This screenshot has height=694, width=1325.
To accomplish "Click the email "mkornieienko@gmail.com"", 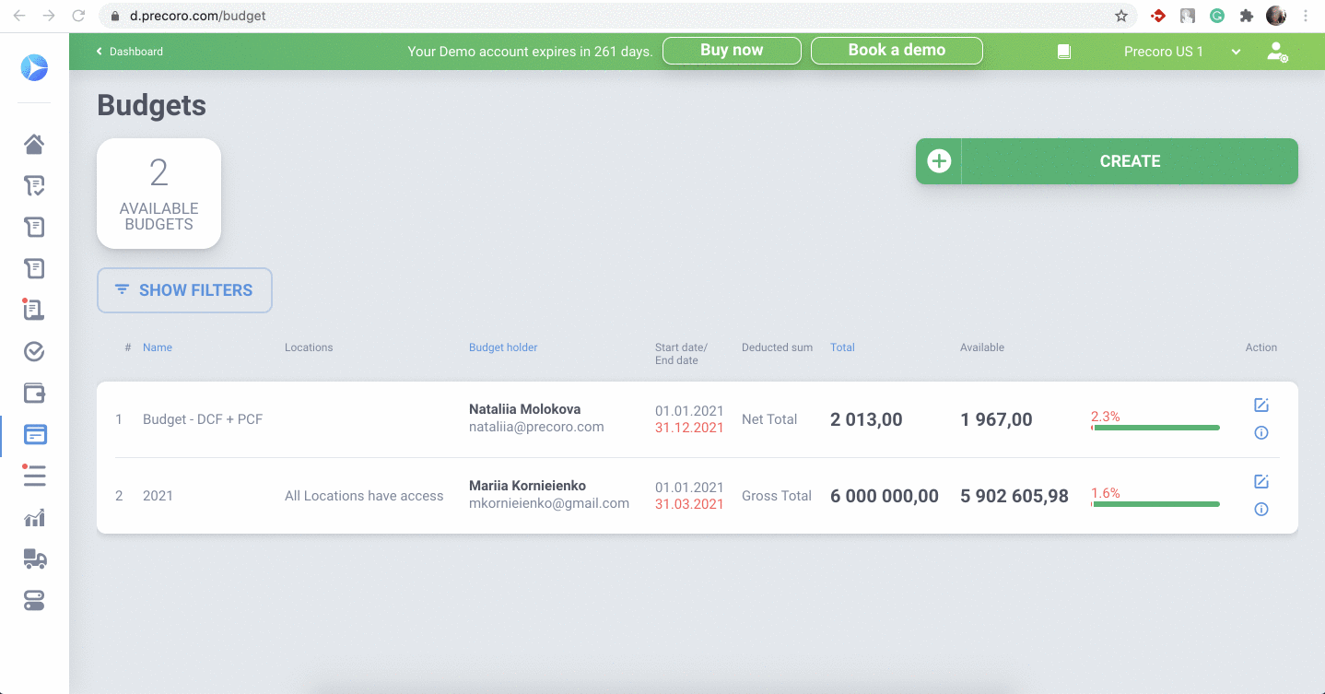I will pyautogui.click(x=549, y=503).
